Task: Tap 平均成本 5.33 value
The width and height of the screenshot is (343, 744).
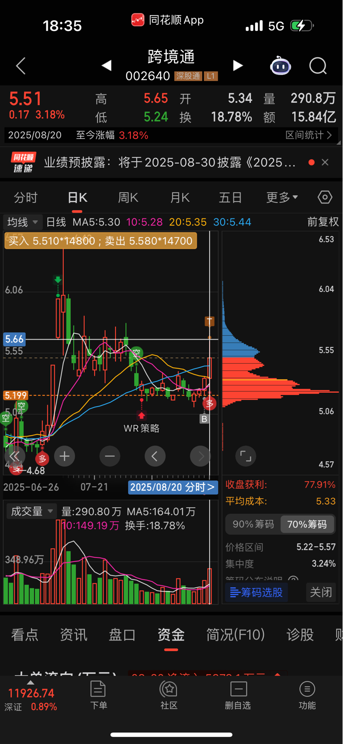Action: pos(326,501)
